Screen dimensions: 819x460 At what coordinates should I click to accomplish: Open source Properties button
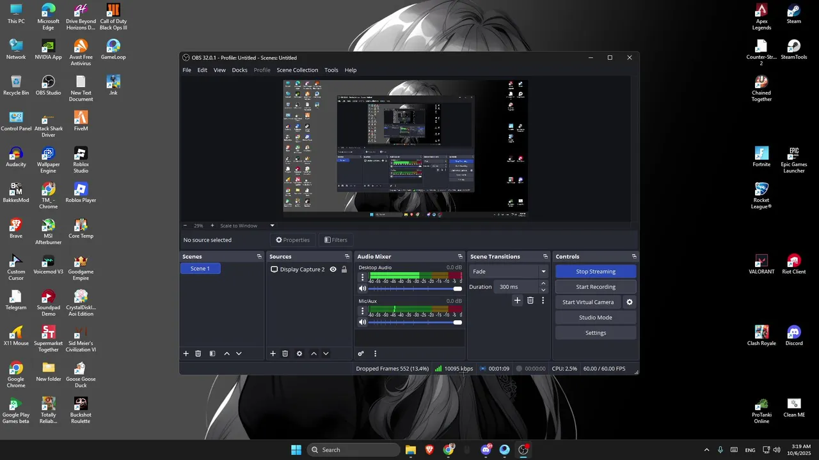click(x=292, y=240)
